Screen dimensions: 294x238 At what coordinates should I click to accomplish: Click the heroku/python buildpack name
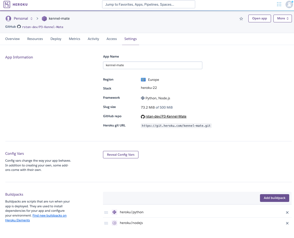pos(132,212)
